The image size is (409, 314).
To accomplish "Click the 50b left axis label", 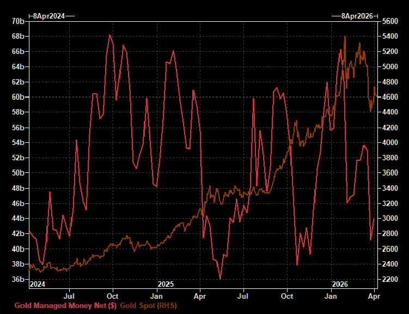I will pos(18,173).
